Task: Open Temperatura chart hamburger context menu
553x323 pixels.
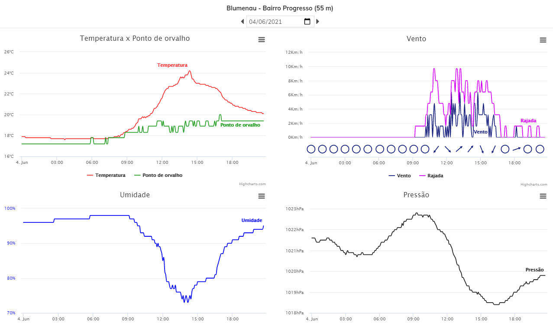Action: pyautogui.click(x=261, y=39)
